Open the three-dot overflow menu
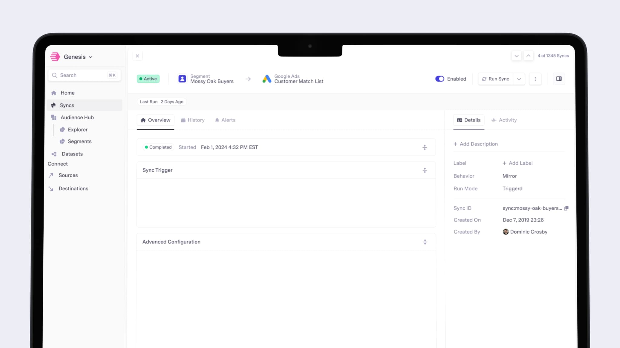Screen dimensions: 620x348 coord(535,79)
